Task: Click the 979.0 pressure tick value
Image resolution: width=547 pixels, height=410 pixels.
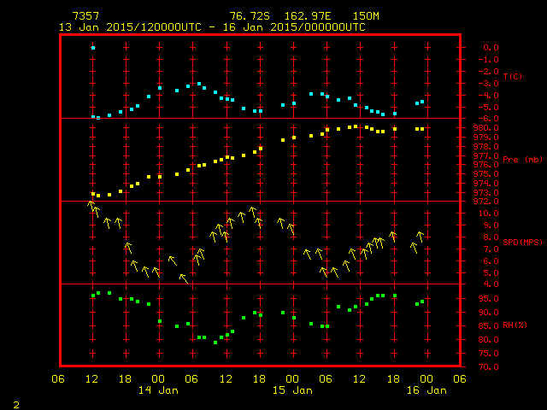Action: (x=486, y=137)
